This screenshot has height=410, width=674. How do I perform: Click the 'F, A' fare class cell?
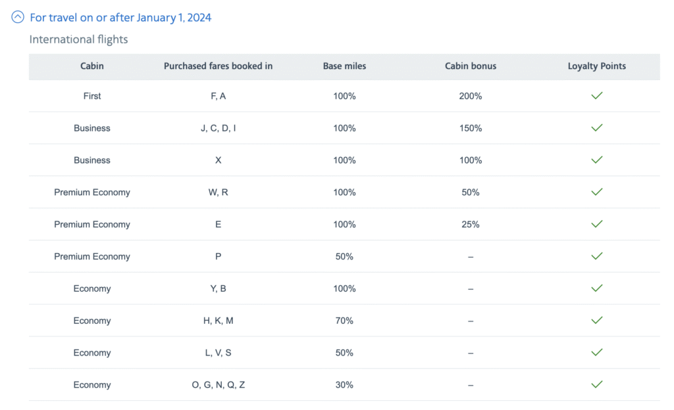(218, 96)
